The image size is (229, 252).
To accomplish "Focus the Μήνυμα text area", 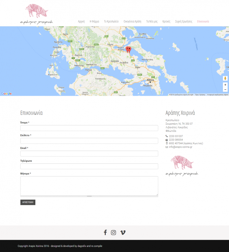I will tap(89, 186).
